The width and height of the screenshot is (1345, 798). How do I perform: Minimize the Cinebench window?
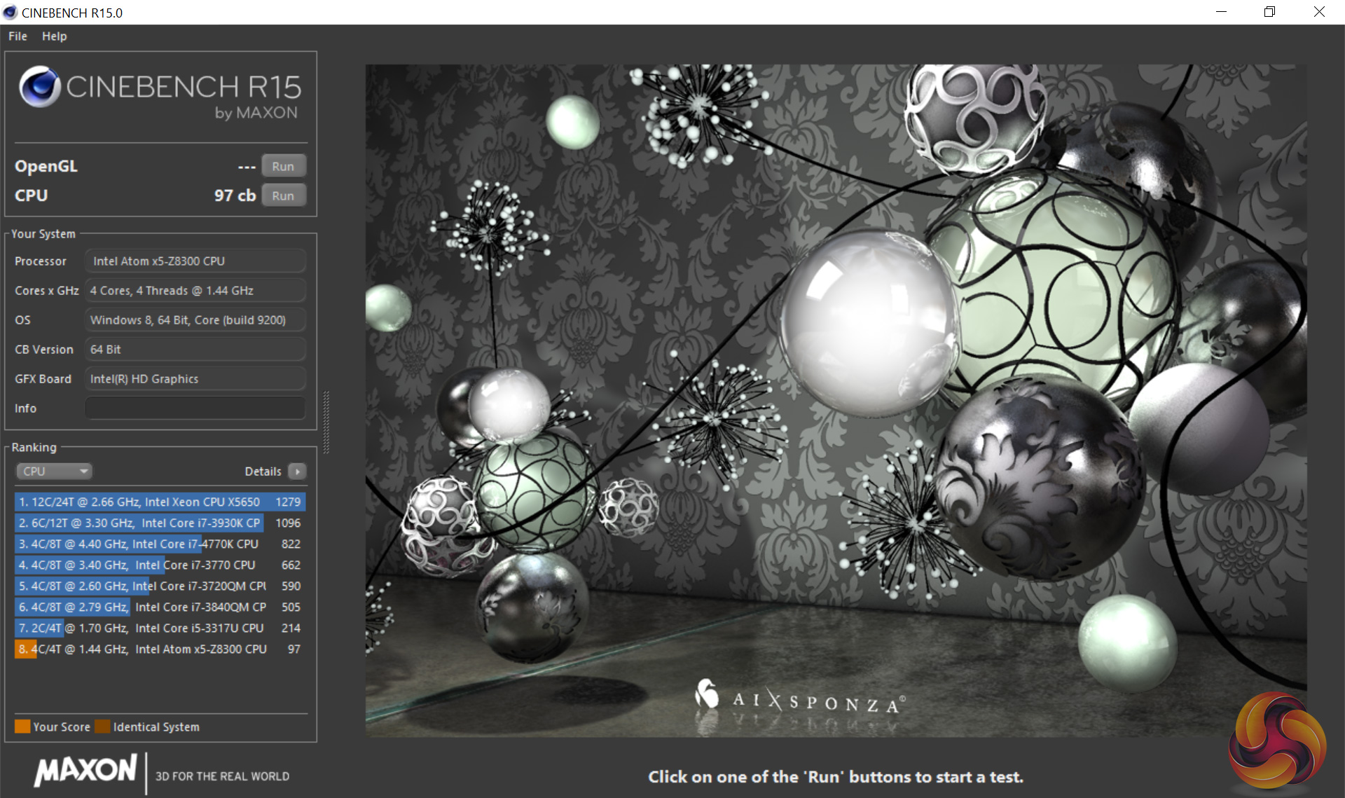pyautogui.click(x=1221, y=12)
